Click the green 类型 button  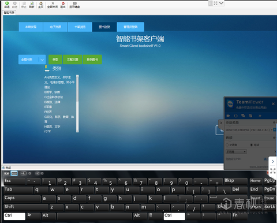coord(55,60)
